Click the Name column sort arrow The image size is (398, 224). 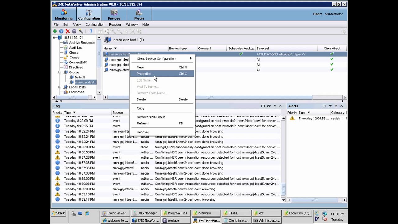(115, 49)
